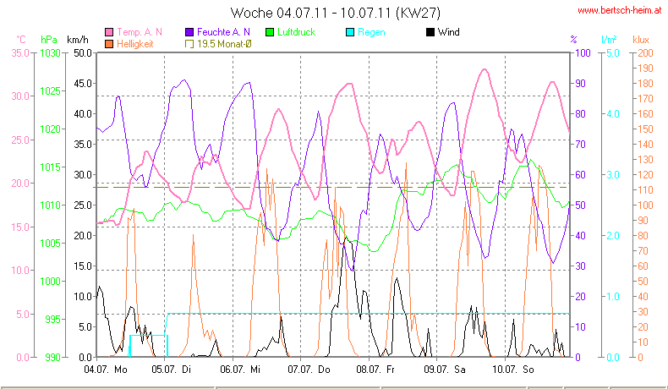Click the '07.07. Do' date label
The width and height of the screenshot is (668, 389).
tap(309, 370)
